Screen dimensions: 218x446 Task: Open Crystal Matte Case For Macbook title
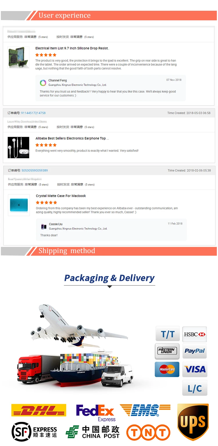coord(61,196)
